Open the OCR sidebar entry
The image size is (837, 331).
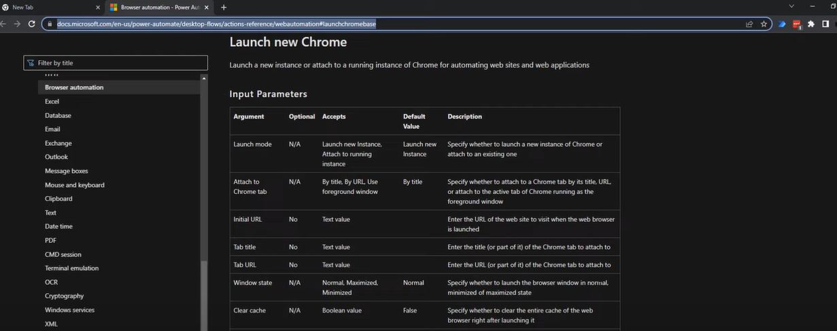[x=51, y=282]
